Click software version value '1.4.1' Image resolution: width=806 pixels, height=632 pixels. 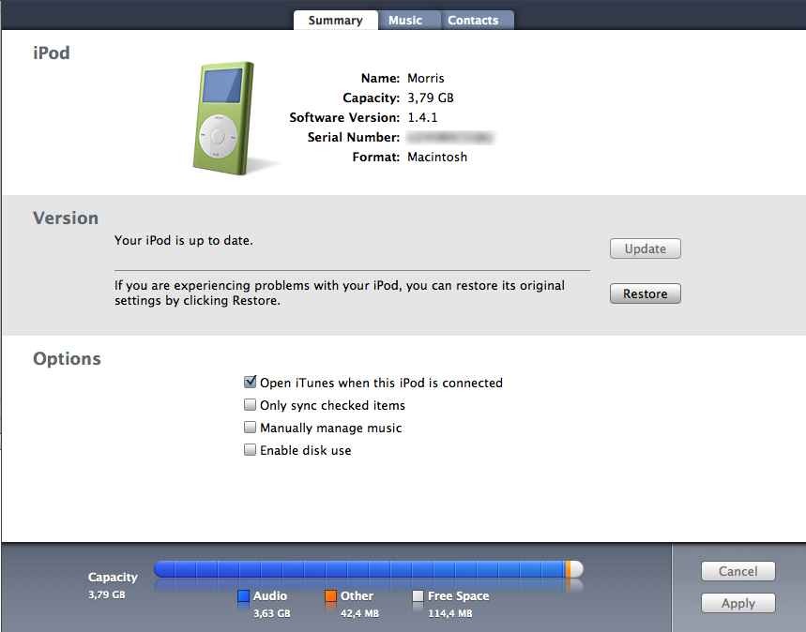click(422, 117)
